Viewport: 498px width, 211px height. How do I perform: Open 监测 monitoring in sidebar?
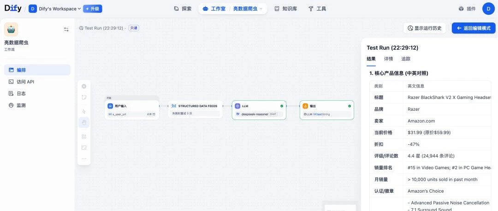(37, 105)
